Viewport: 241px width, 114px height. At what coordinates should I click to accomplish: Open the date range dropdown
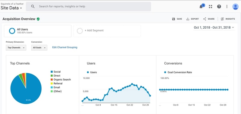tap(214, 27)
